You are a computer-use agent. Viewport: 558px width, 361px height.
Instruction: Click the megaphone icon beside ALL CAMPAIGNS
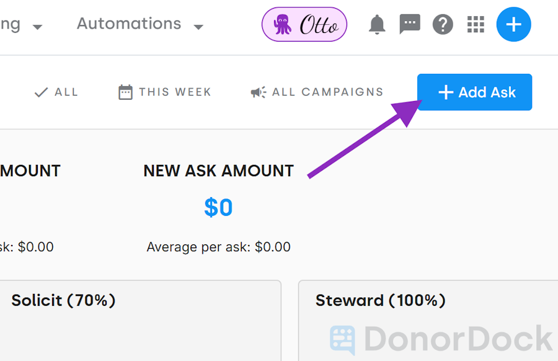[x=259, y=91]
